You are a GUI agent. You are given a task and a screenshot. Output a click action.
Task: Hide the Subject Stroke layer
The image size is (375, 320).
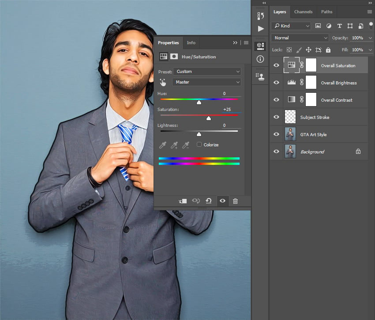click(276, 117)
